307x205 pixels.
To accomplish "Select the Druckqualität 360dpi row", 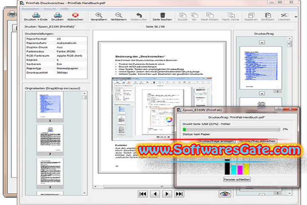I will coord(56,73).
